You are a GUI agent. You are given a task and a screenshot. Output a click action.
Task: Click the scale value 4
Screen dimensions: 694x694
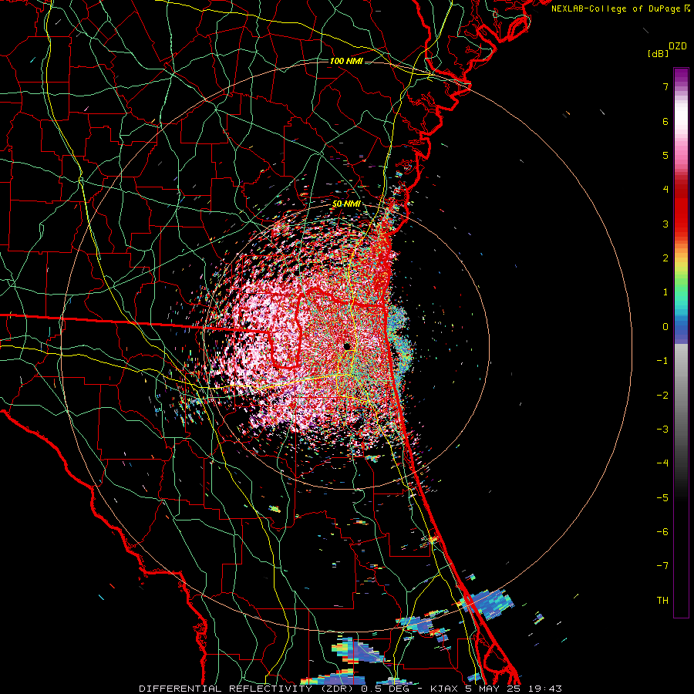click(665, 190)
